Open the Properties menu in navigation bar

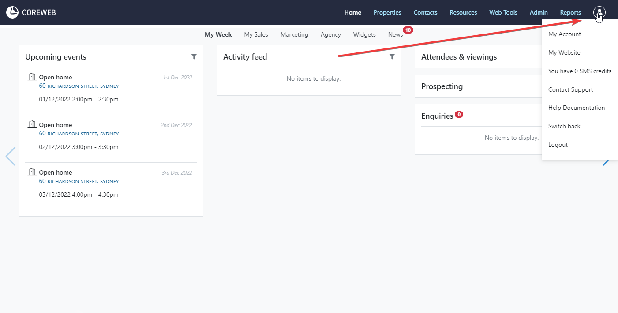[x=387, y=12]
